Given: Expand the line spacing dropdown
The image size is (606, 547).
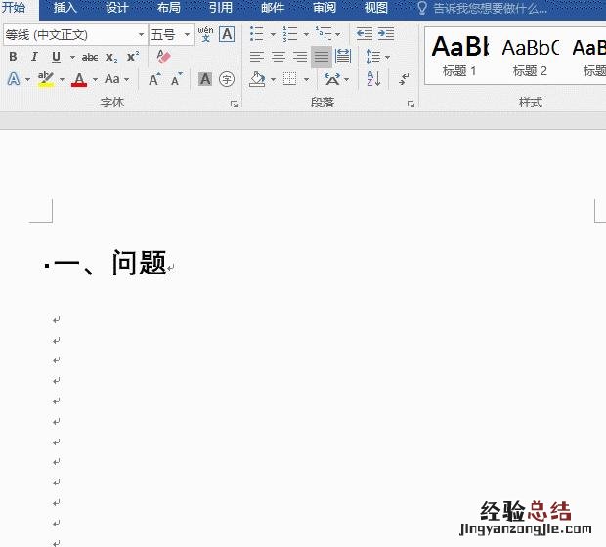Looking at the screenshot, I should coord(387,57).
